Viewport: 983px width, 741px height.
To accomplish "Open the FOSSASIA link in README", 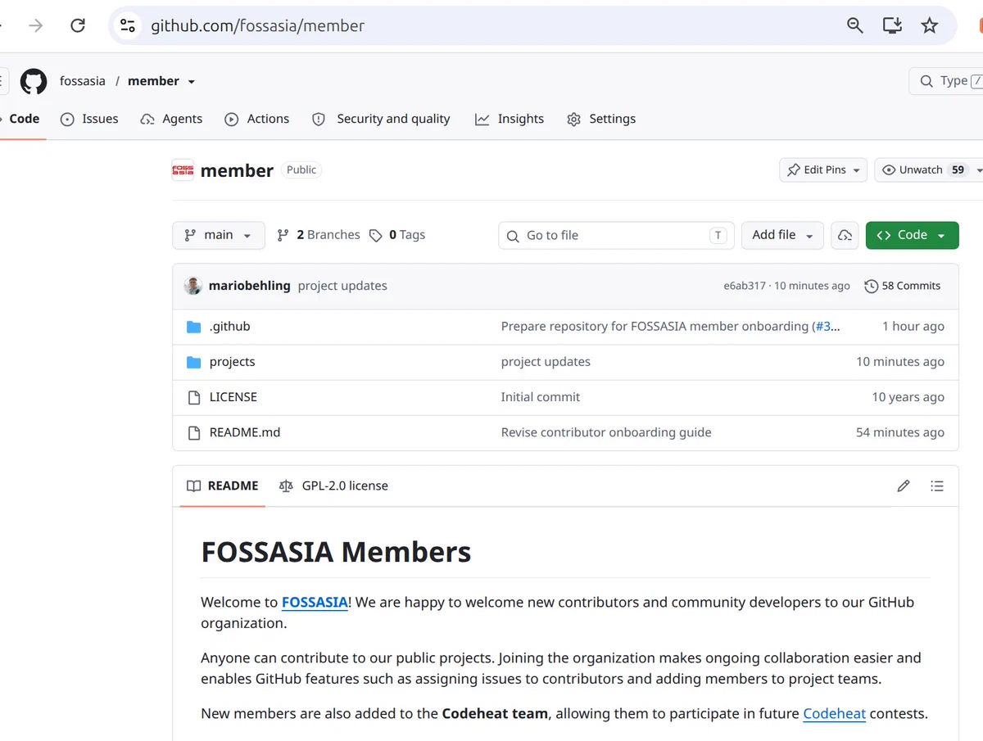I will click(x=315, y=602).
